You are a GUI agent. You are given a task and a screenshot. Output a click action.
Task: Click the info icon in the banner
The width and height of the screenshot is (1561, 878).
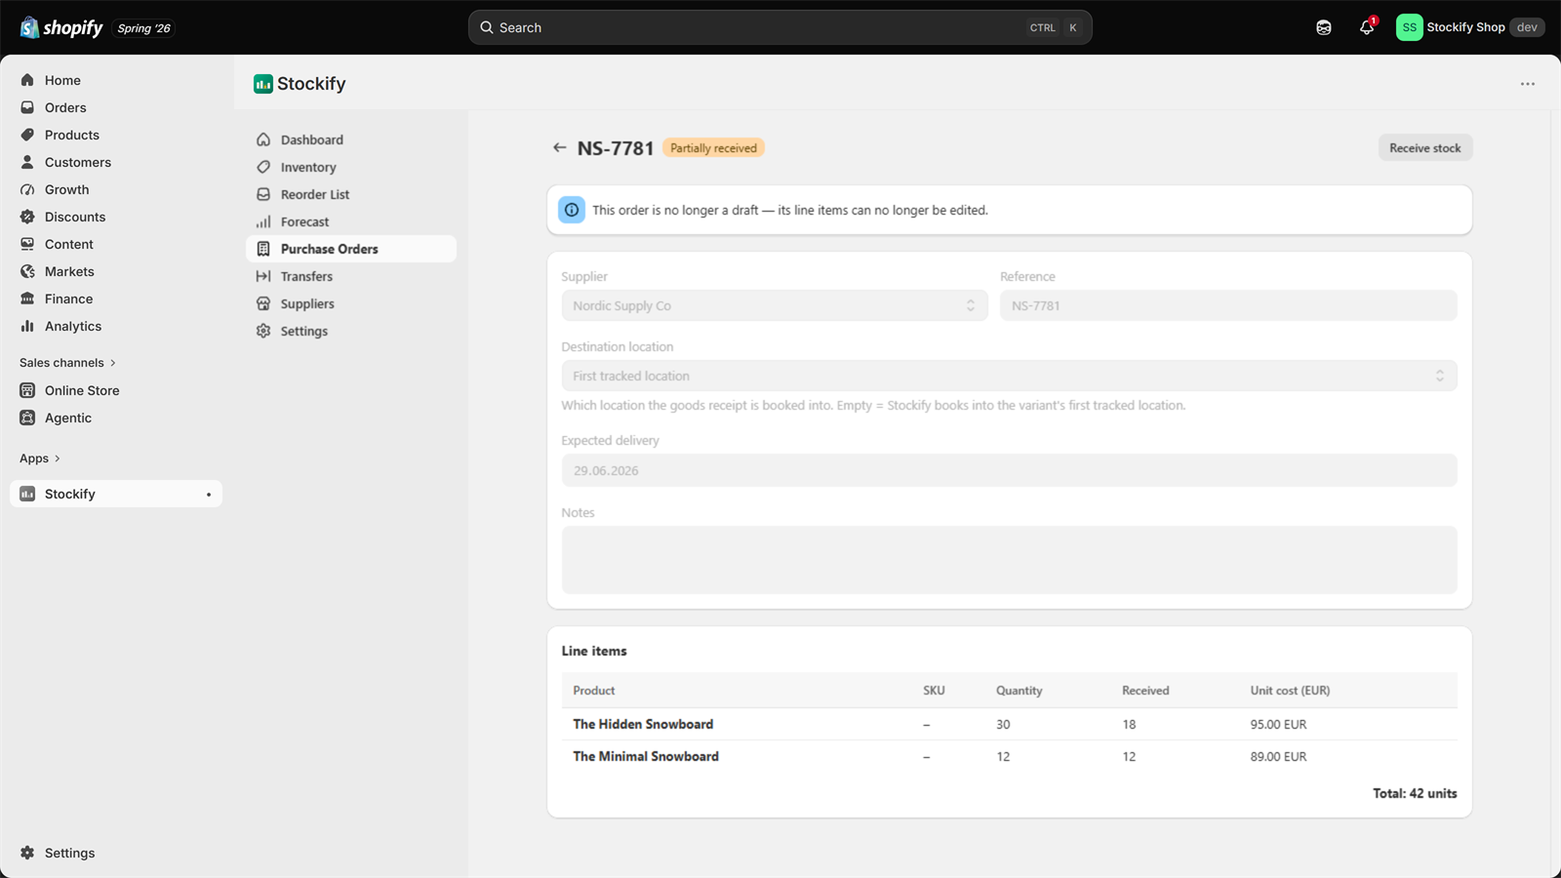tap(572, 210)
